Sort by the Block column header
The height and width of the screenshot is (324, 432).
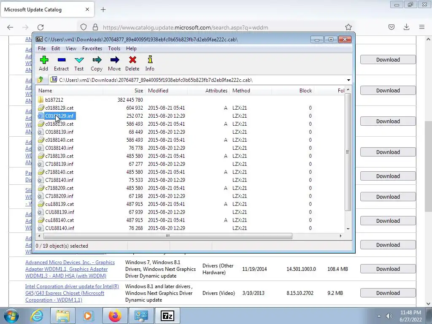pyautogui.click(x=293, y=91)
